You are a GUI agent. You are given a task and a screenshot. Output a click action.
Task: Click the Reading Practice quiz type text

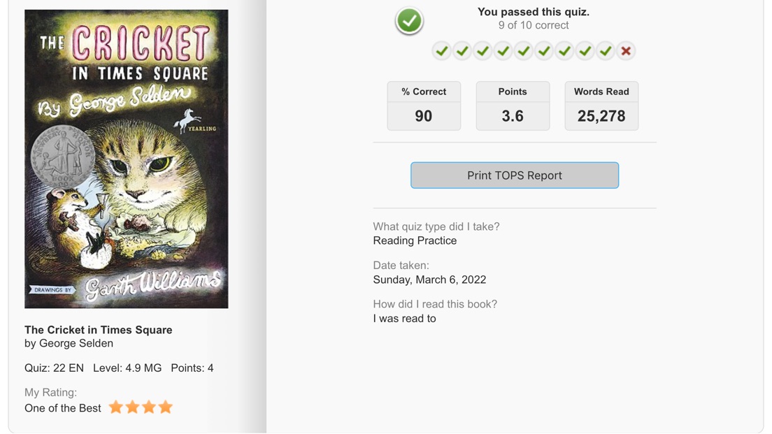pyautogui.click(x=415, y=240)
